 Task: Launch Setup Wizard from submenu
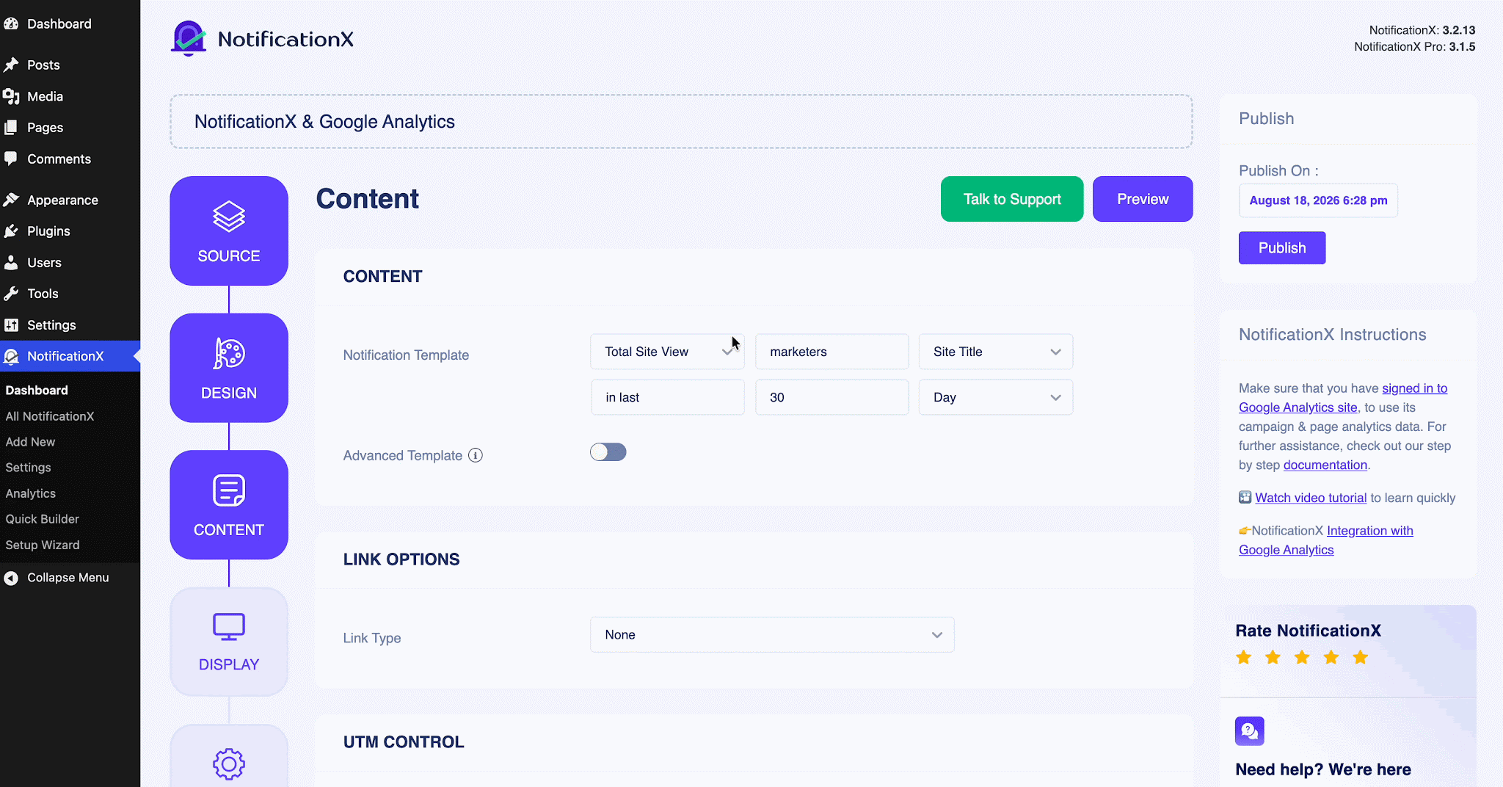click(42, 545)
